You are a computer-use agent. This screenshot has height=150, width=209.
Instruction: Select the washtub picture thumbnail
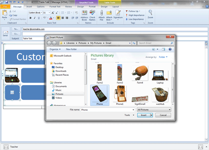pyautogui.click(x=160, y=96)
